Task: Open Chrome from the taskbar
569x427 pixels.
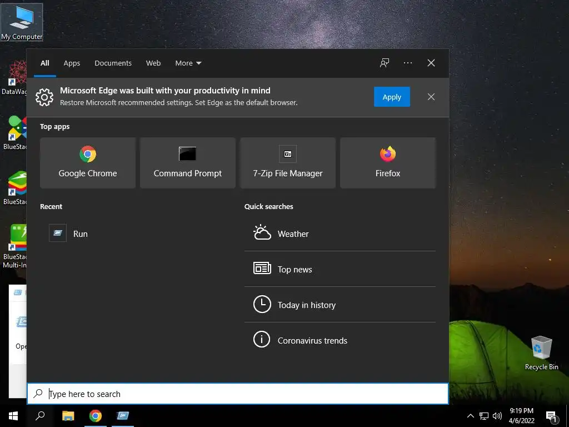Action: (96, 416)
